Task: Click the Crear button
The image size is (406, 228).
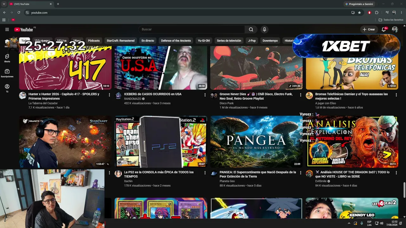Action: 369,29
